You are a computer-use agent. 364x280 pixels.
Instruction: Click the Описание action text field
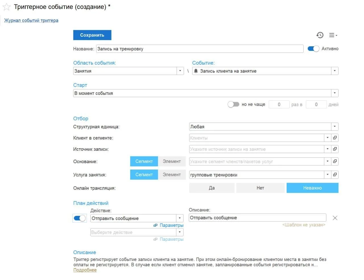click(x=257, y=218)
